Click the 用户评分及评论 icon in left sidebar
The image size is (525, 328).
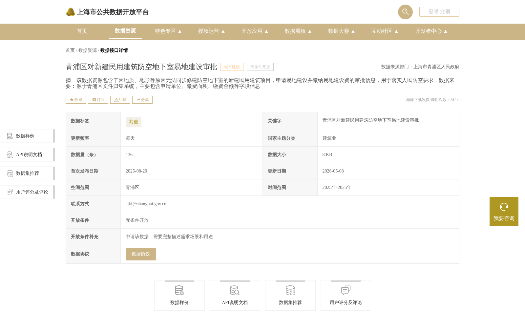click(10, 192)
